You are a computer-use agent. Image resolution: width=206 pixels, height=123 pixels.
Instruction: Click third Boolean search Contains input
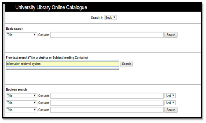pos(107,110)
